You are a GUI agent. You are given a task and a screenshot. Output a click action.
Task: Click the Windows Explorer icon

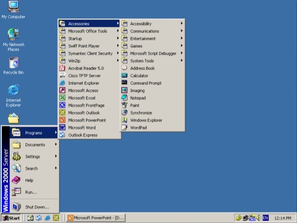(x=124, y=120)
